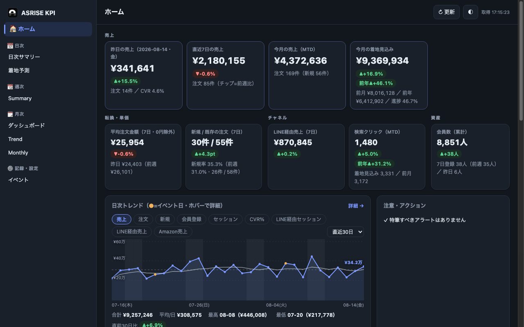This screenshot has width=524, height=327.
Task: Click the 取得 17:15:23 timestamp
Action: 495,12
